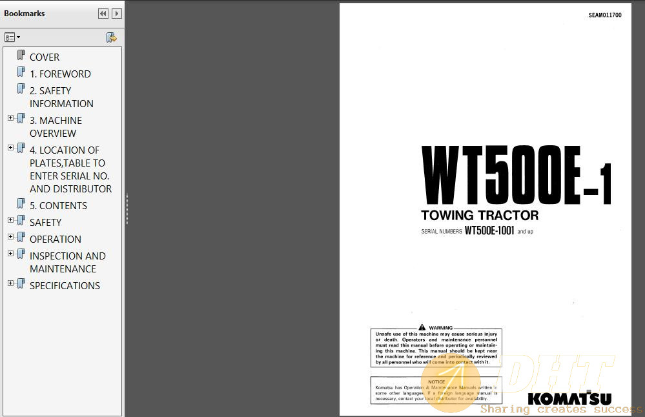The image size is (645, 417).
Task: Click the SEAM011700 document code
Action: tap(605, 15)
